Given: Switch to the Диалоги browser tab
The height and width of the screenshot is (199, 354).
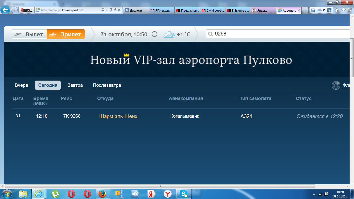Looking at the screenshot, I should 136,10.
